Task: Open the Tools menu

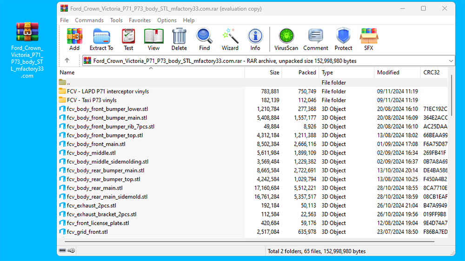Action: (x=116, y=20)
